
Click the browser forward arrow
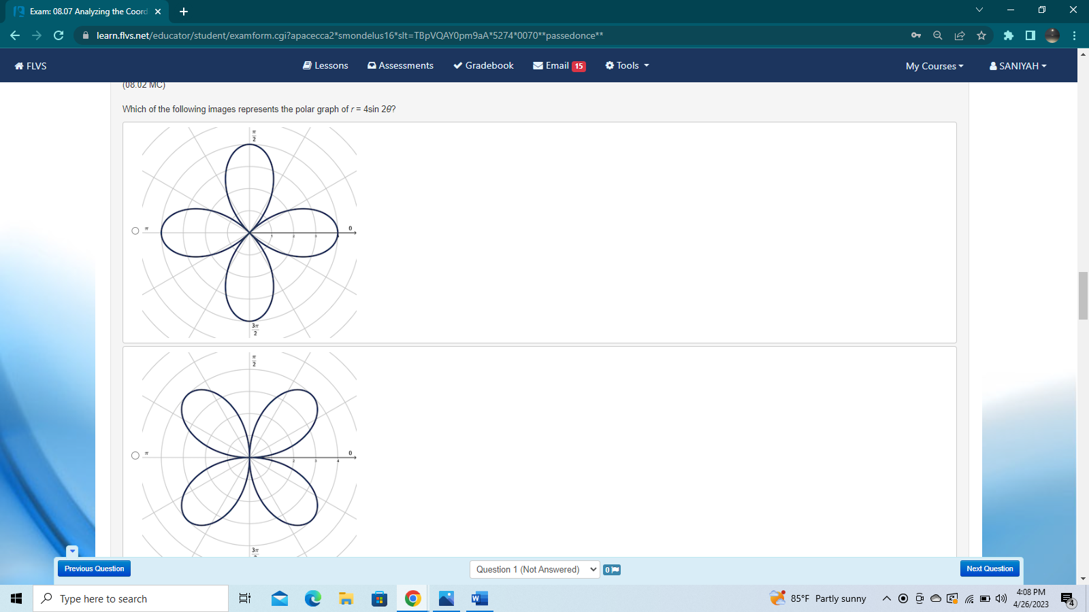(37, 35)
